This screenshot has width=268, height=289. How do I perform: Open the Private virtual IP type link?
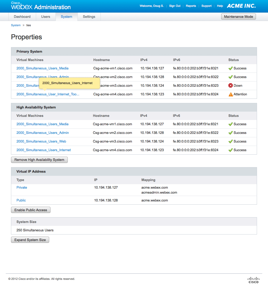tap(22, 188)
